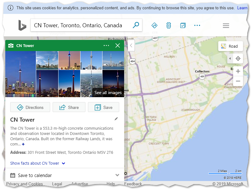Open the sunset CN Tower thumbnail
Screen dimensions: 252x190
[x=69, y=60]
